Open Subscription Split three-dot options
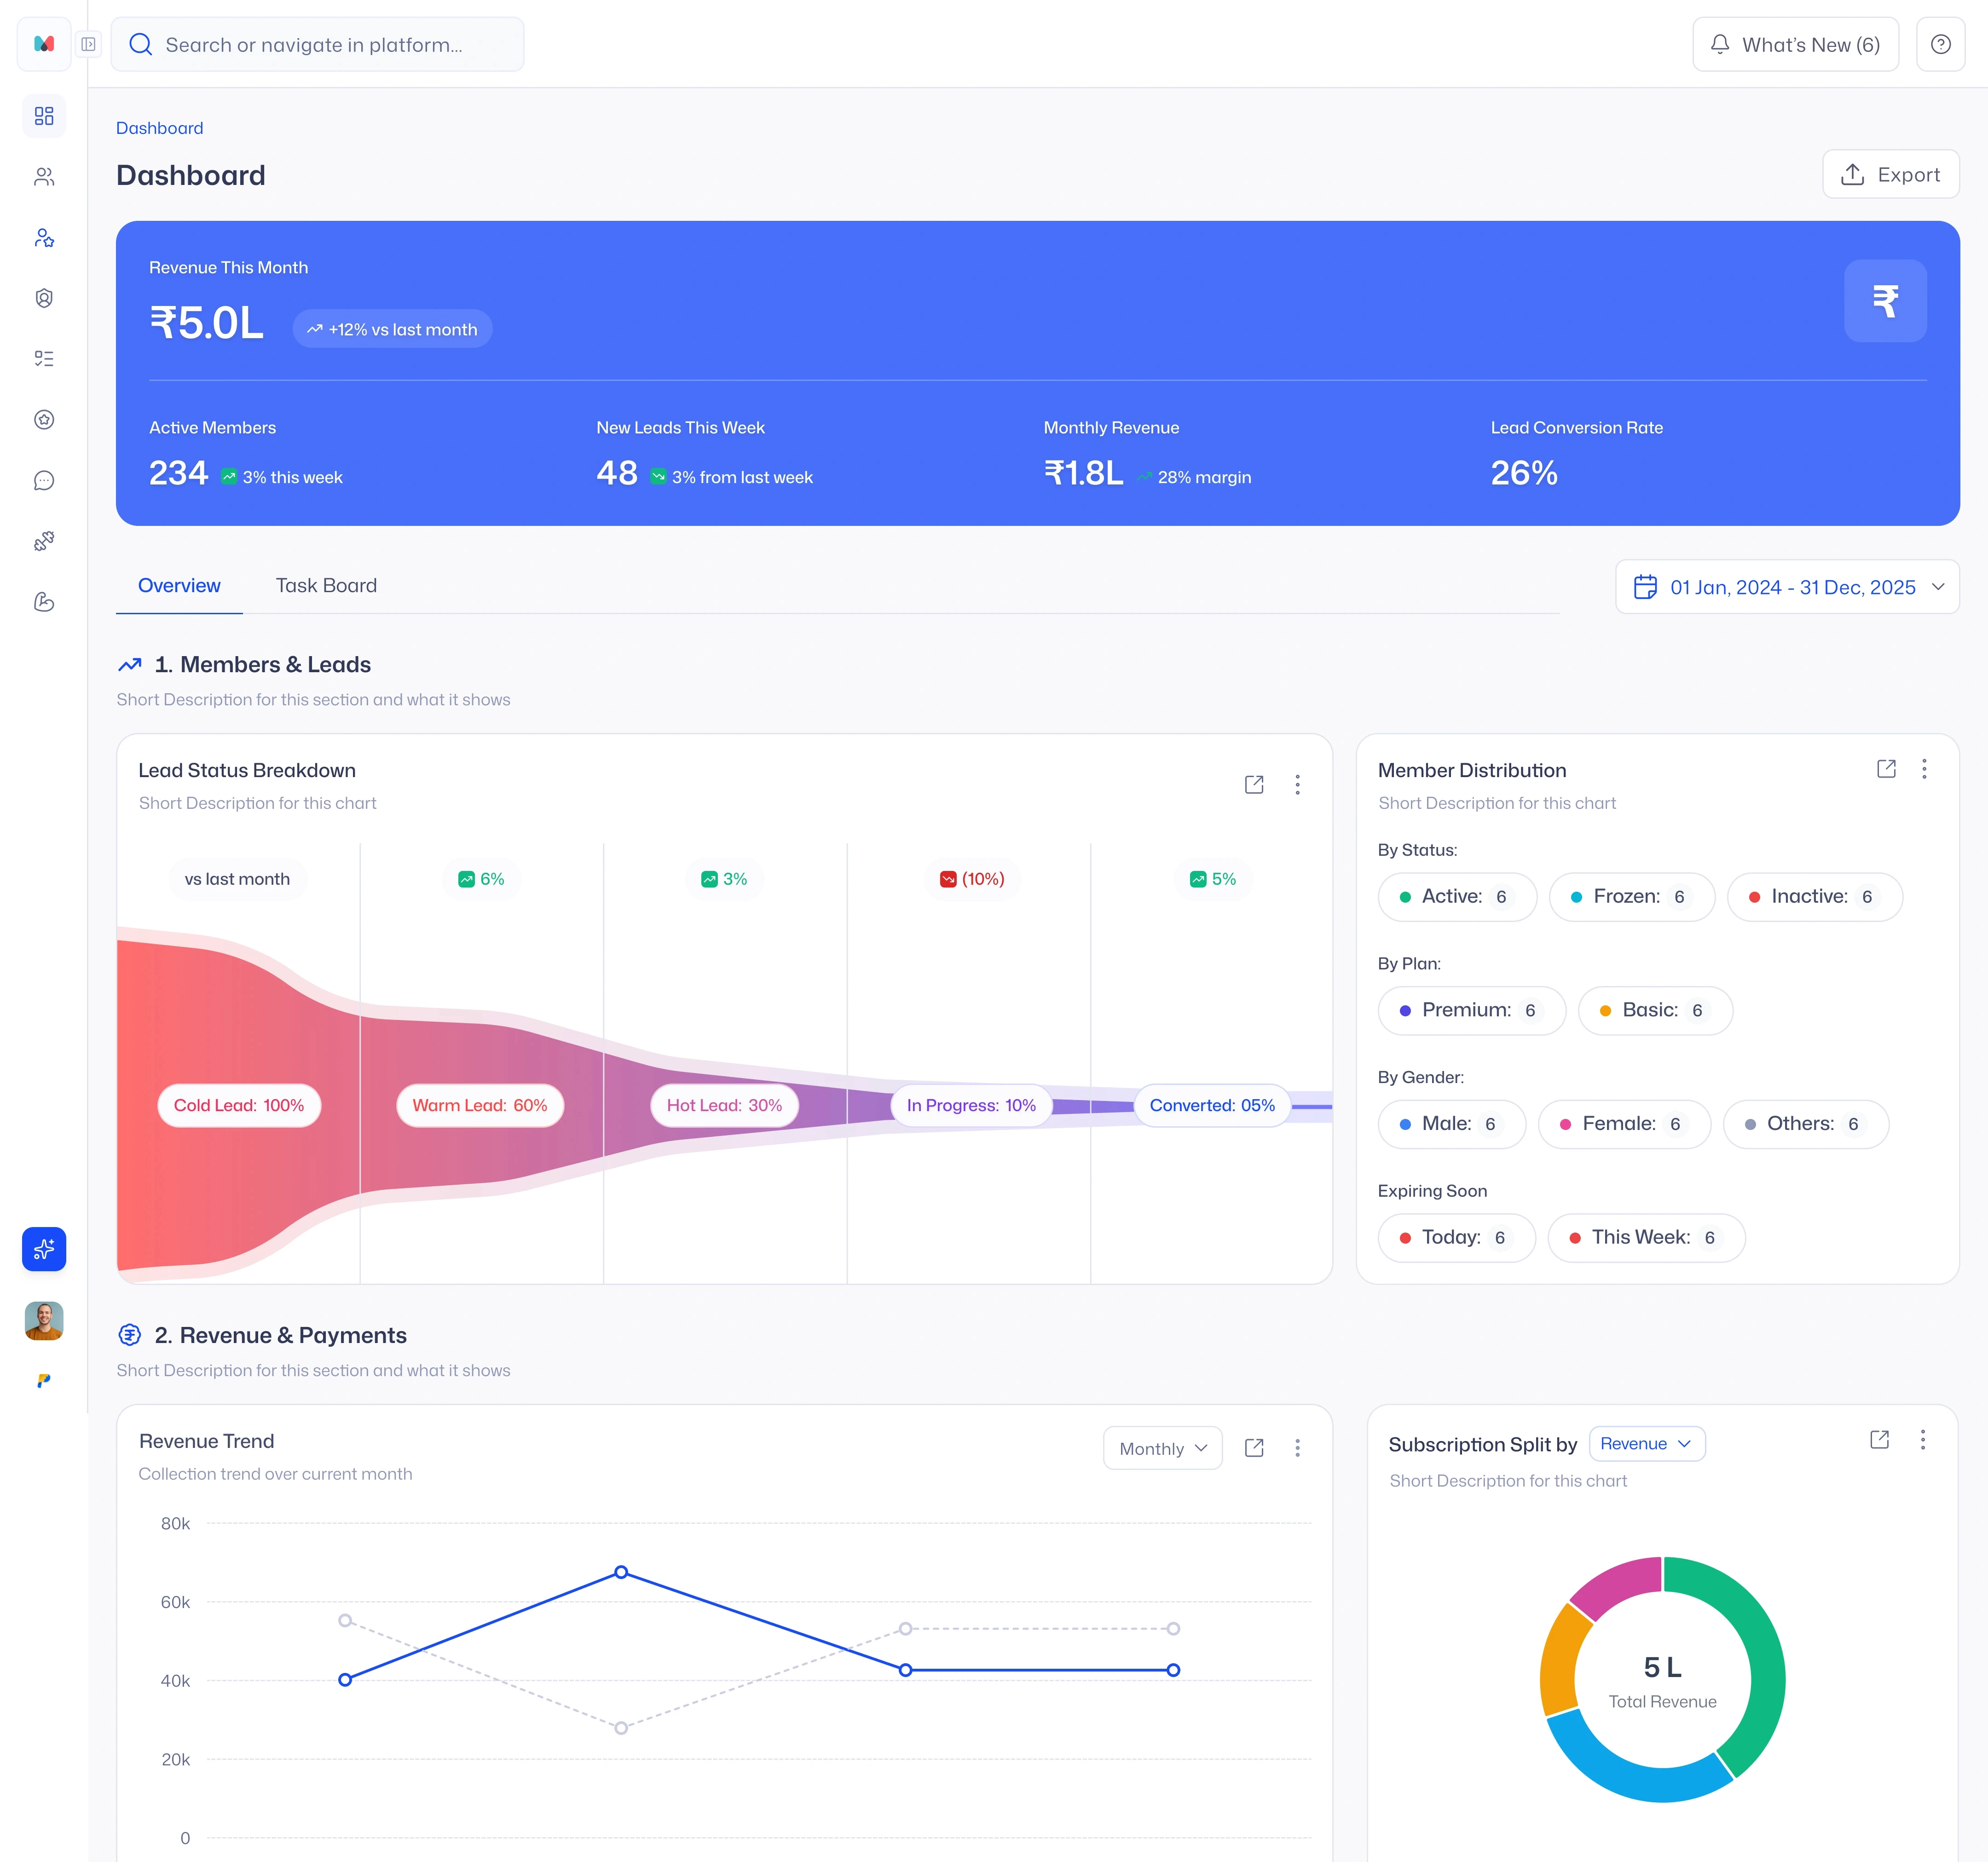Screen dimensions: 1988x1862 click(1922, 1440)
